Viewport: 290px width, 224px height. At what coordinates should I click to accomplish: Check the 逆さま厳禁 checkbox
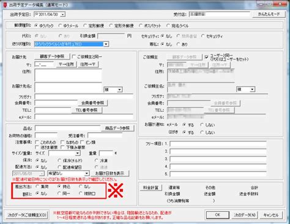[x=37, y=147]
